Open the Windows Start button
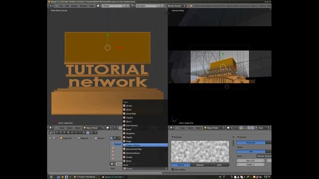319x179 pixels. tap(51, 177)
